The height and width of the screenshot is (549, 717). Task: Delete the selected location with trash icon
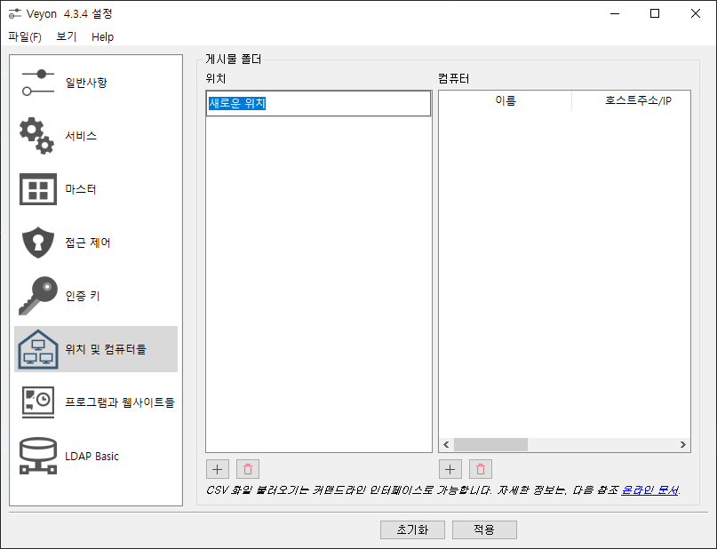pyautogui.click(x=248, y=469)
